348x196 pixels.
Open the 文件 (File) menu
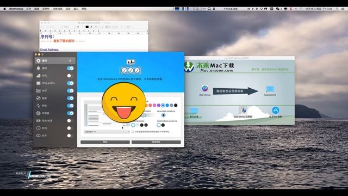[x=29, y=9]
